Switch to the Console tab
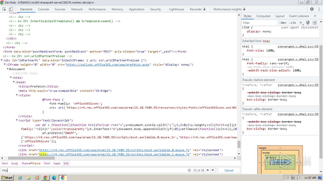The image size is (323, 181). tap(44, 9)
